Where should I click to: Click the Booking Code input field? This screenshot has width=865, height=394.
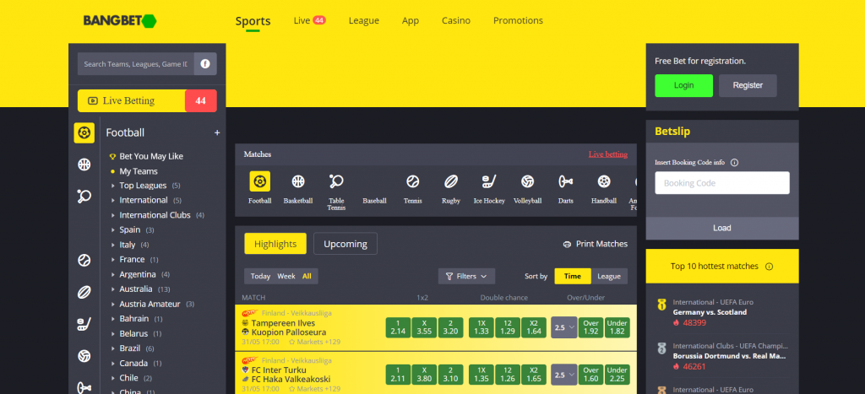[722, 183]
